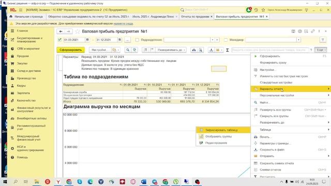Image resolution: width=331 pixels, height=186 pixels.
Task: Open Казначейство section in sidebar
Action: (26, 101)
